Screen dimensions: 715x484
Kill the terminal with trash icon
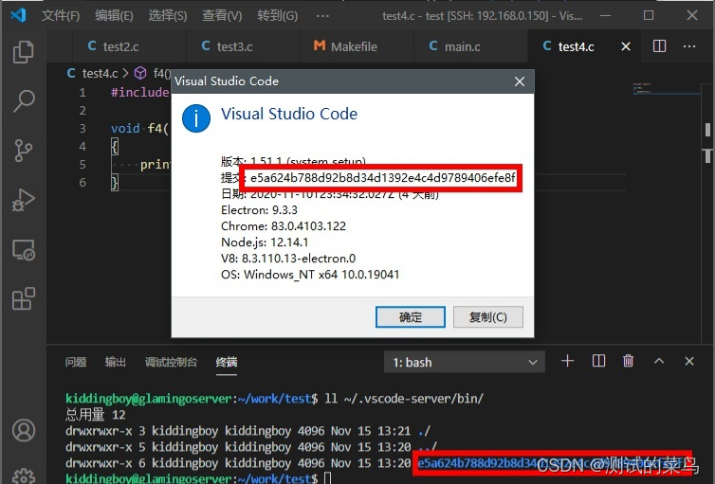coord(628,361)
